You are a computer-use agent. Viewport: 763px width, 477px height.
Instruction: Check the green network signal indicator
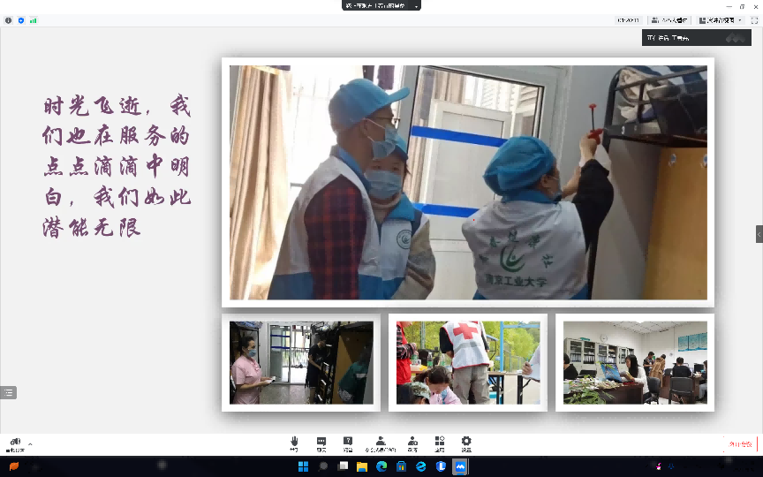pos(34,19)
